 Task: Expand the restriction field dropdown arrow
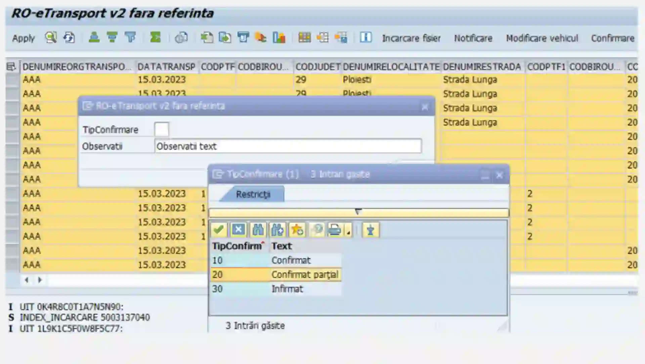(x=358, y=212)
